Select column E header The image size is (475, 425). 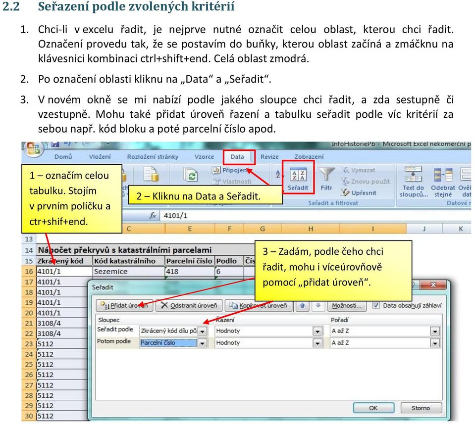[190, 229]
